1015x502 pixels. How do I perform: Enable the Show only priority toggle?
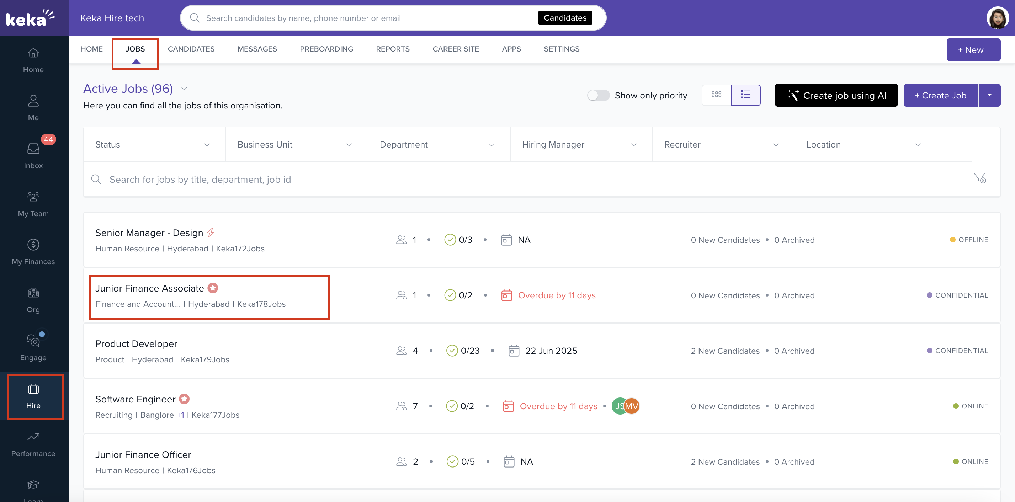598,95
